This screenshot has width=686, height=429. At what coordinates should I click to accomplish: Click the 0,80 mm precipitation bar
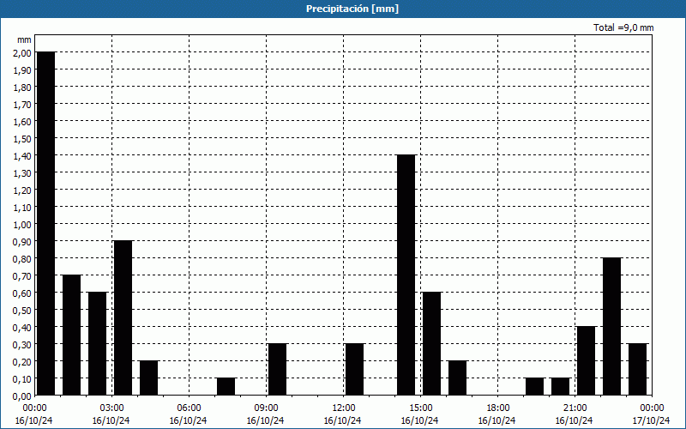pos(611,327)
